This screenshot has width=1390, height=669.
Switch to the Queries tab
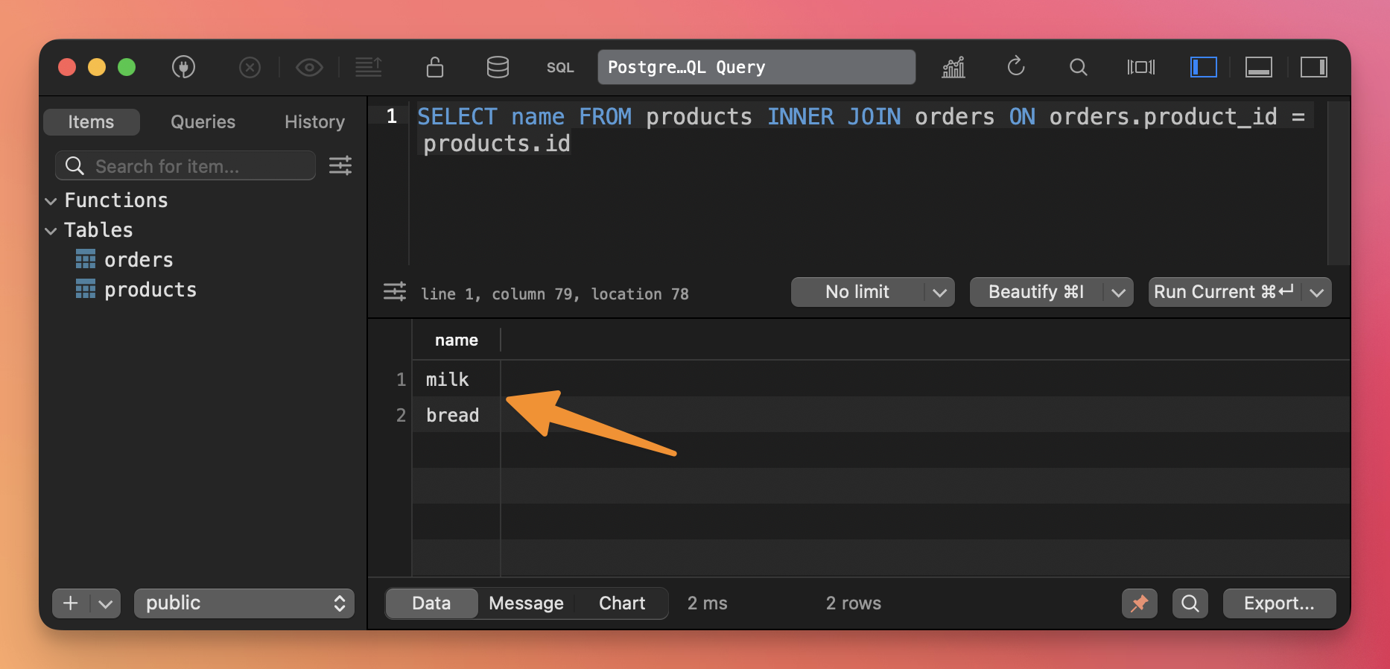[203, 122]
